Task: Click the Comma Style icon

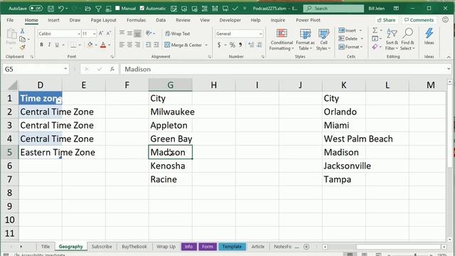Action: tap(240, 45)
